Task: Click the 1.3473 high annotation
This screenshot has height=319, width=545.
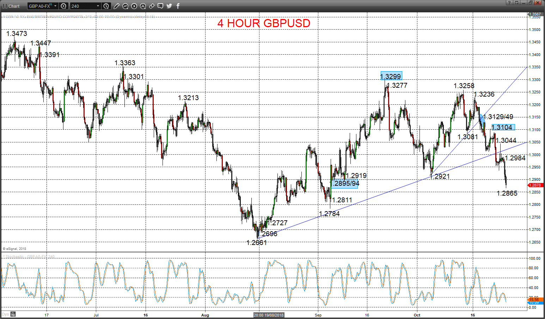Action: (x=17, y=33)
